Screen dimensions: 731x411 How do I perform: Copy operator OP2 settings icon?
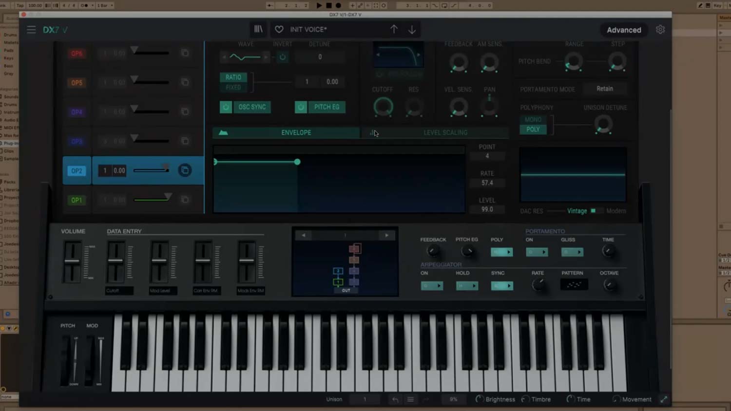(x=185, y=170)
